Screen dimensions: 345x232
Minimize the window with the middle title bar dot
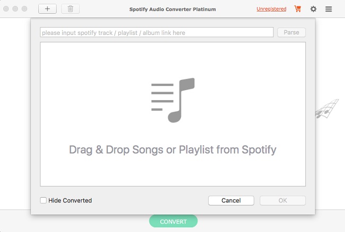(15, 9)
